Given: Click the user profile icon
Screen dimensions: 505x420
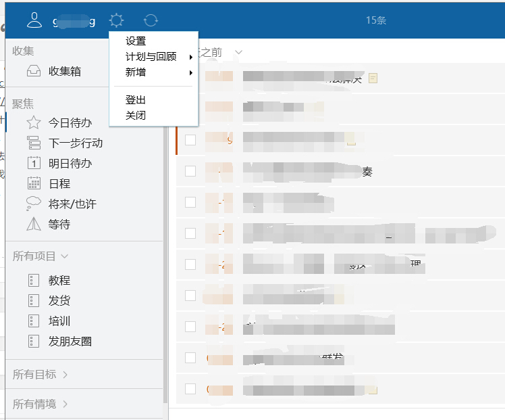Looking at the screenshot, I should [x=34, y=20].
